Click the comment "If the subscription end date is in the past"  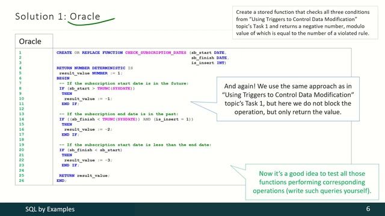coord(119,114)
